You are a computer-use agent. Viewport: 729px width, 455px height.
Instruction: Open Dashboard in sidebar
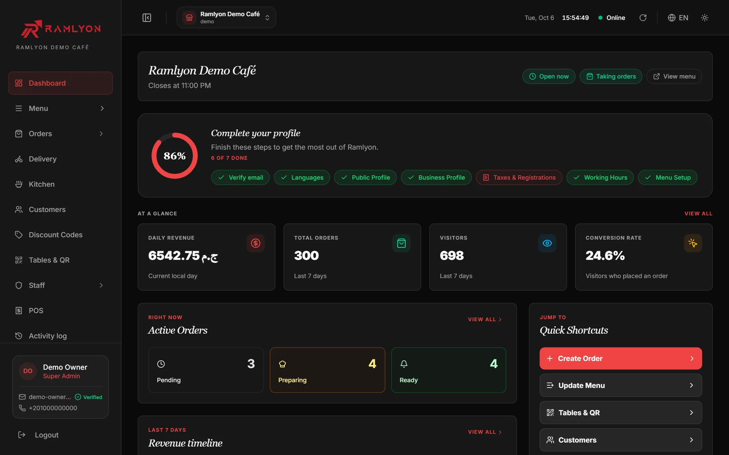pos(60,83)
